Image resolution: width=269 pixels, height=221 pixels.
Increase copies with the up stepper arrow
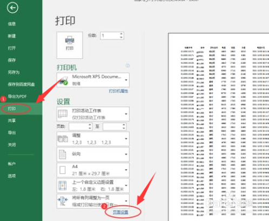point(122,34)
